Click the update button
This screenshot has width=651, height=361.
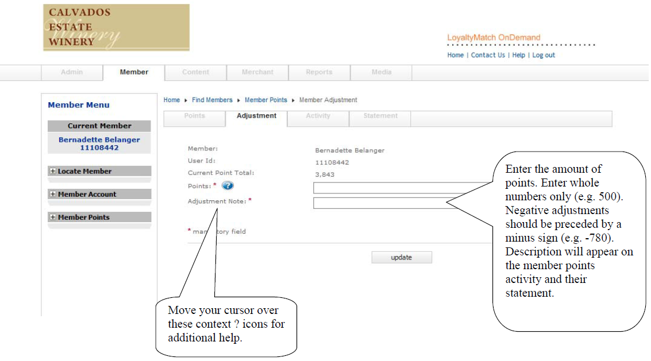(x=402, y=257)
